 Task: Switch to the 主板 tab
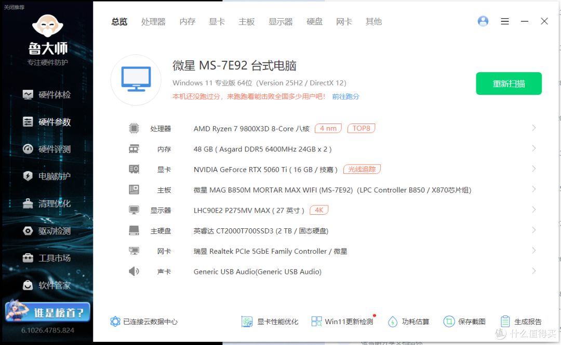coord(247,22)
